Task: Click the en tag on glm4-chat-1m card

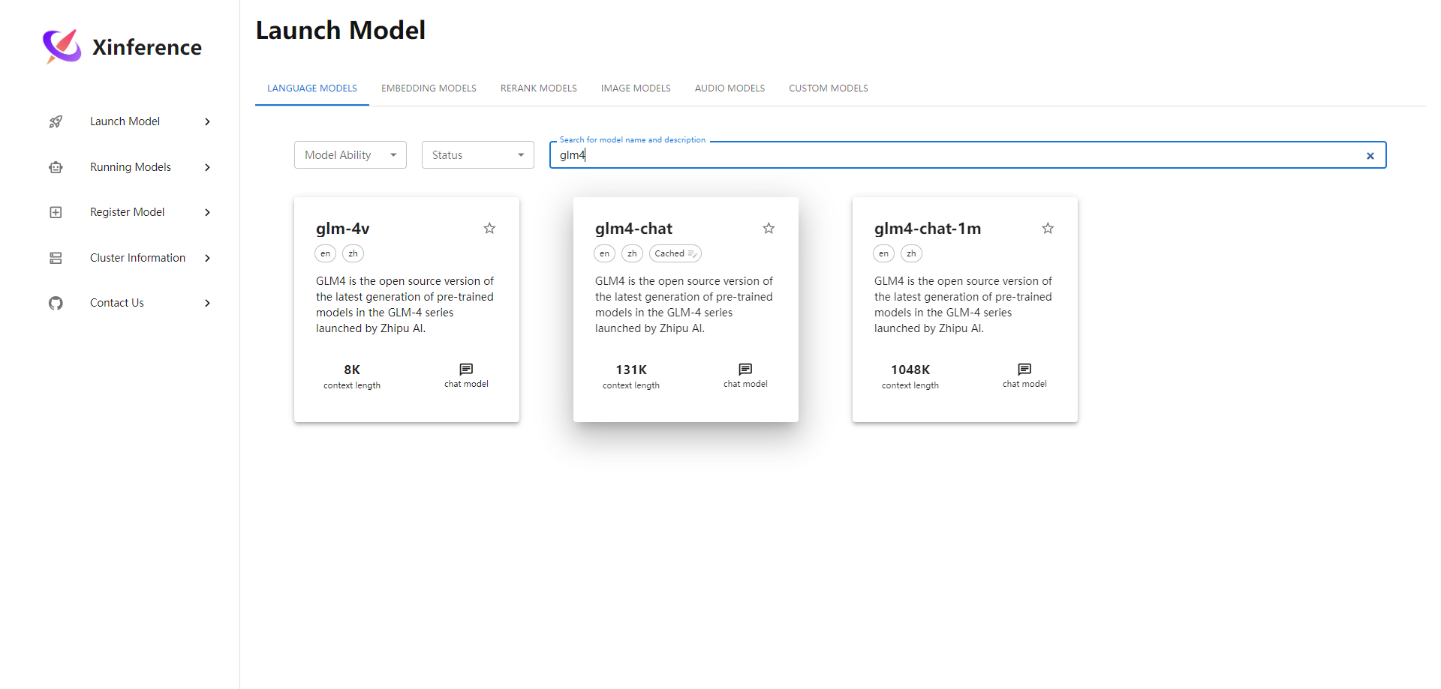Action: click(x=883, y=253)
